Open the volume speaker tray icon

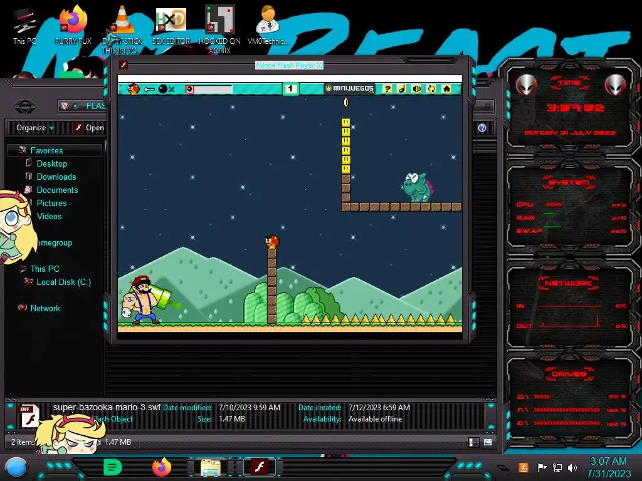coord(572,467)
